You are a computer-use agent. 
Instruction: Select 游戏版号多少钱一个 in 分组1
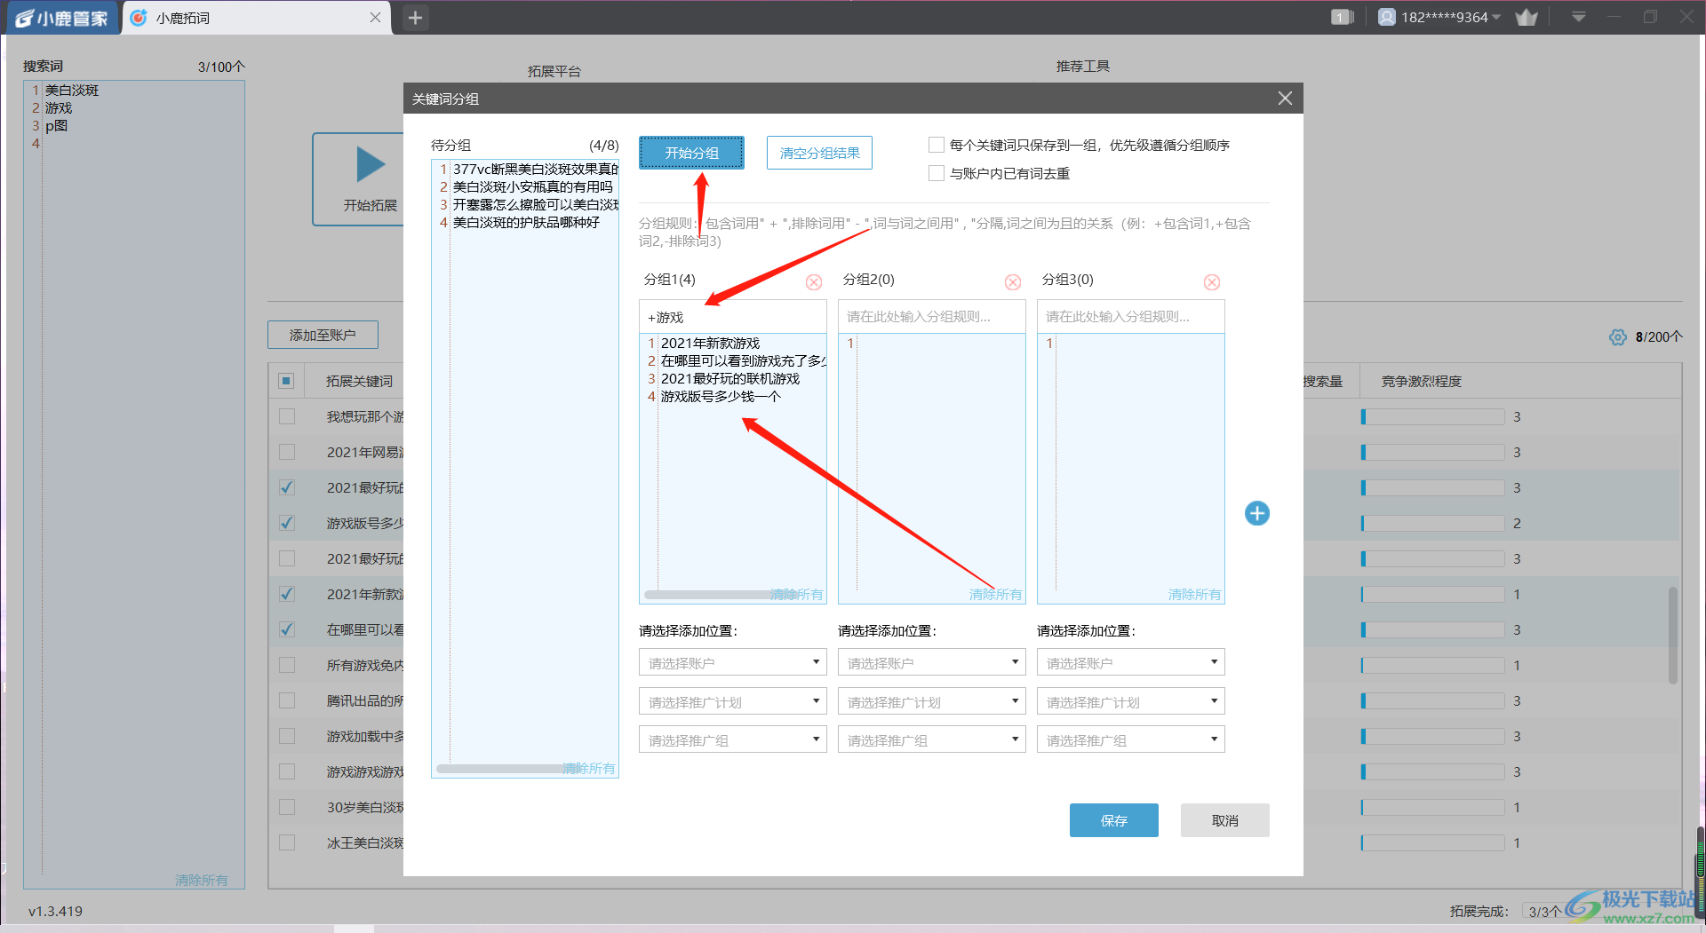(721, 397)
